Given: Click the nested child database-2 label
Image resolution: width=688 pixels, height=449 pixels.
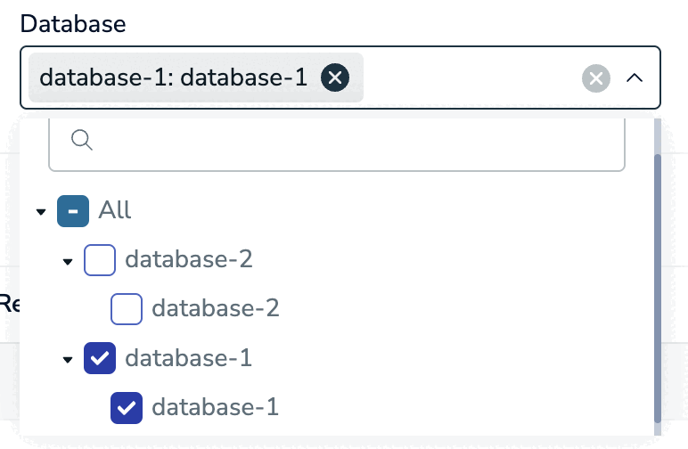Looking at the screenshot, I should point(216,309).
